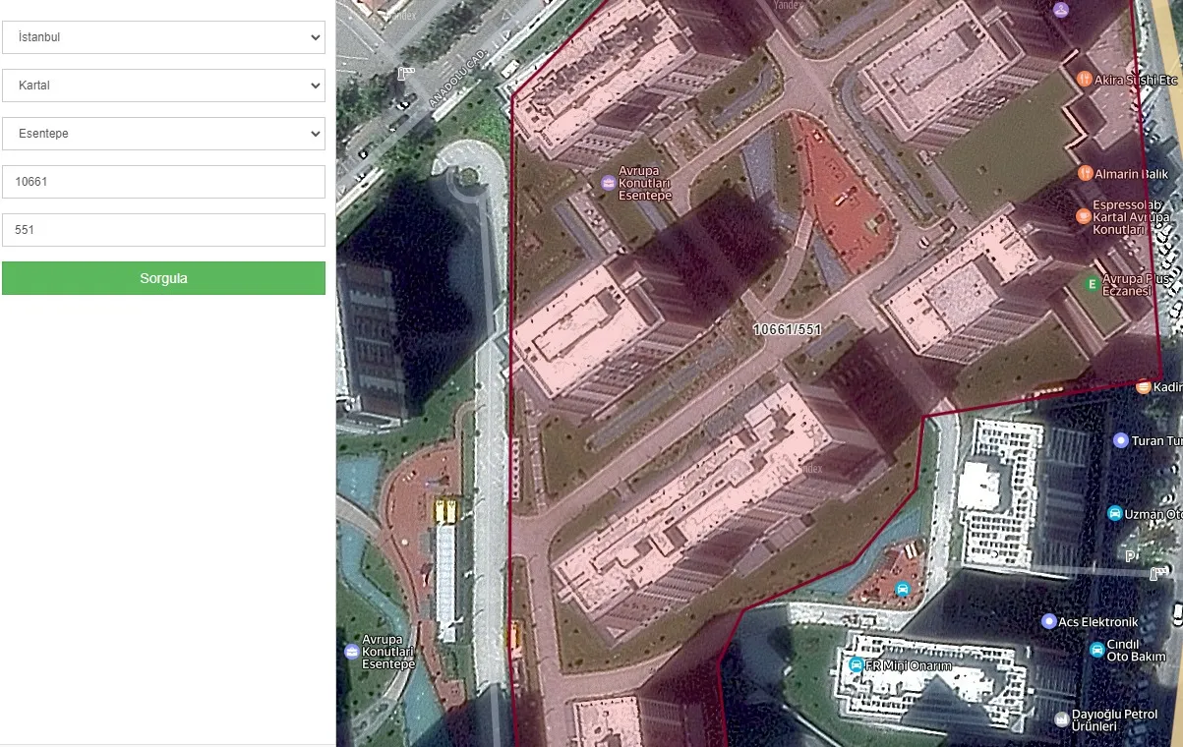The width and height of the screenshot is (1183, 747).
Task: Open the Esentepe neighborhood dropdown
Action: pos(163,134)
